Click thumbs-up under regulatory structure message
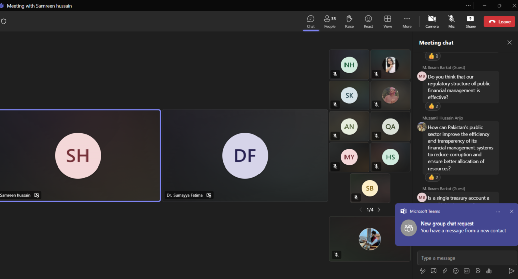Viewport: 518px width, 279px height. click(x=433, y=106)
